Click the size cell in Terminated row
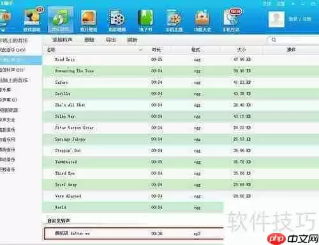 click(242, 162)
